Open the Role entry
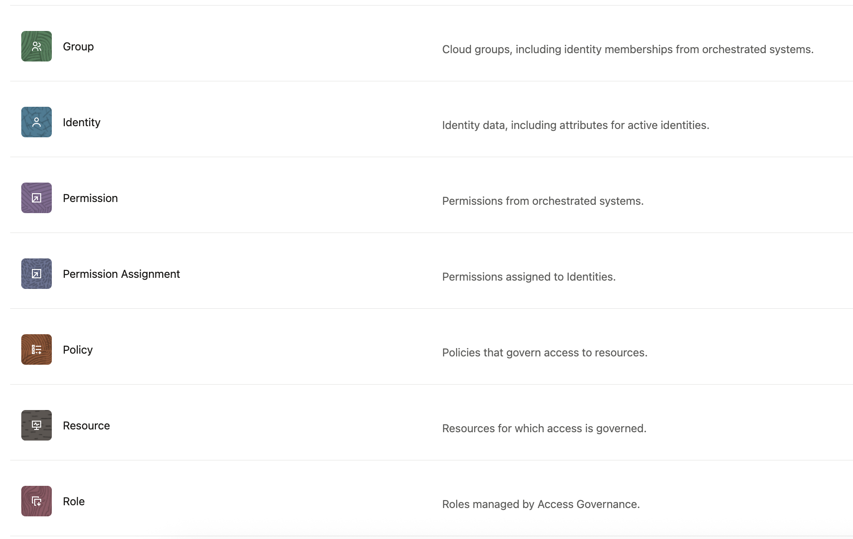 [74, 502]
